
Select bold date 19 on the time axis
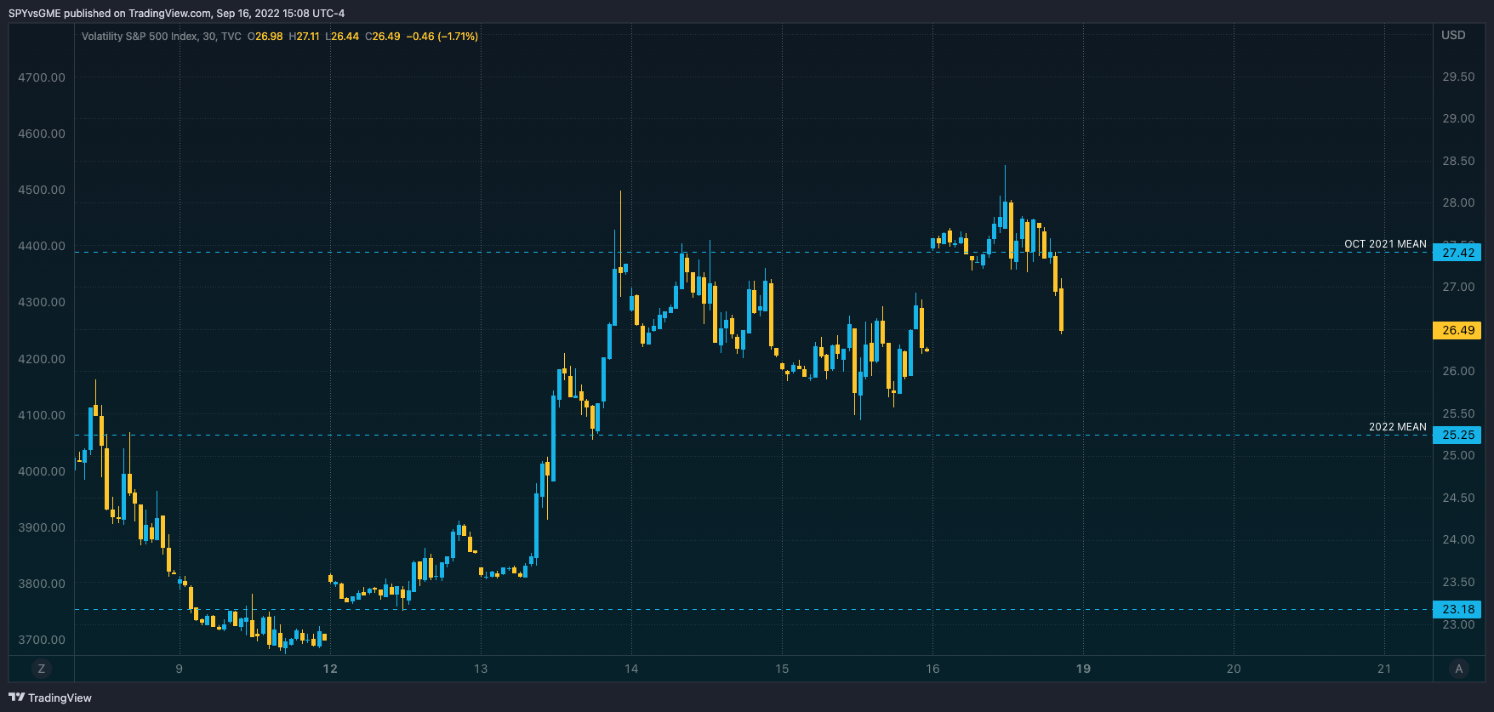pos(1083,669)
